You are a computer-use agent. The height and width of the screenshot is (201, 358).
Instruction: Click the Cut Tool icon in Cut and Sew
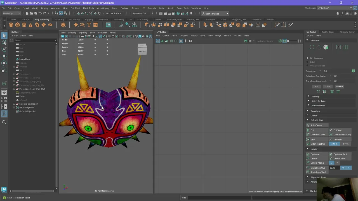pyautogui.click(x=331, y=130)
